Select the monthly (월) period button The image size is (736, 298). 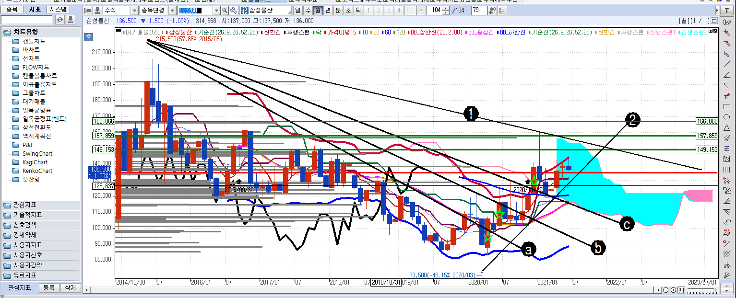[x=318, y=11]
